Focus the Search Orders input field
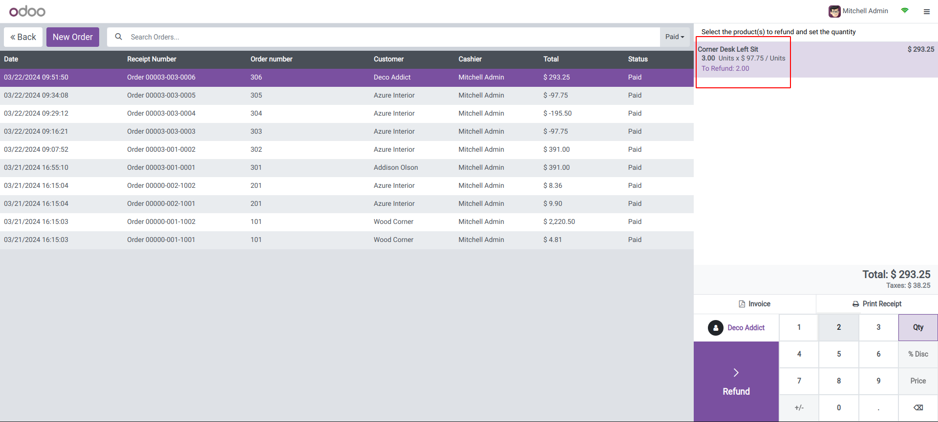Viewport: 938px width, 422px height. [x=393, y=37]
